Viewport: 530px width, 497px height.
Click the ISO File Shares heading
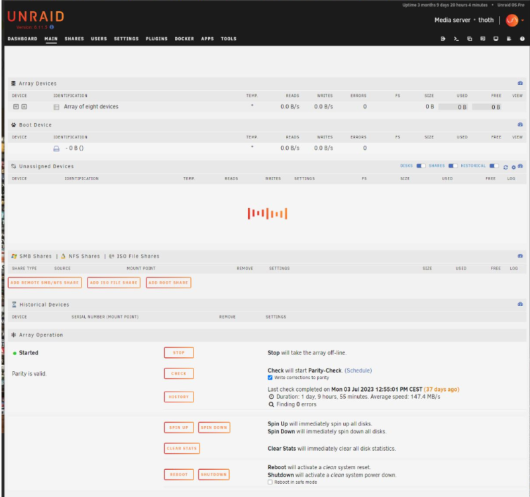tap(138, 256)
